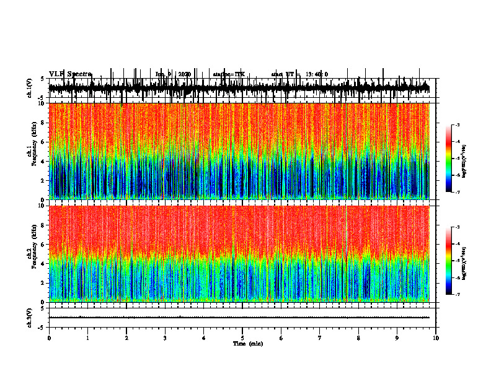Click the start UT '13:40:0' value
491x379 pixels.
tap(317, 74)
